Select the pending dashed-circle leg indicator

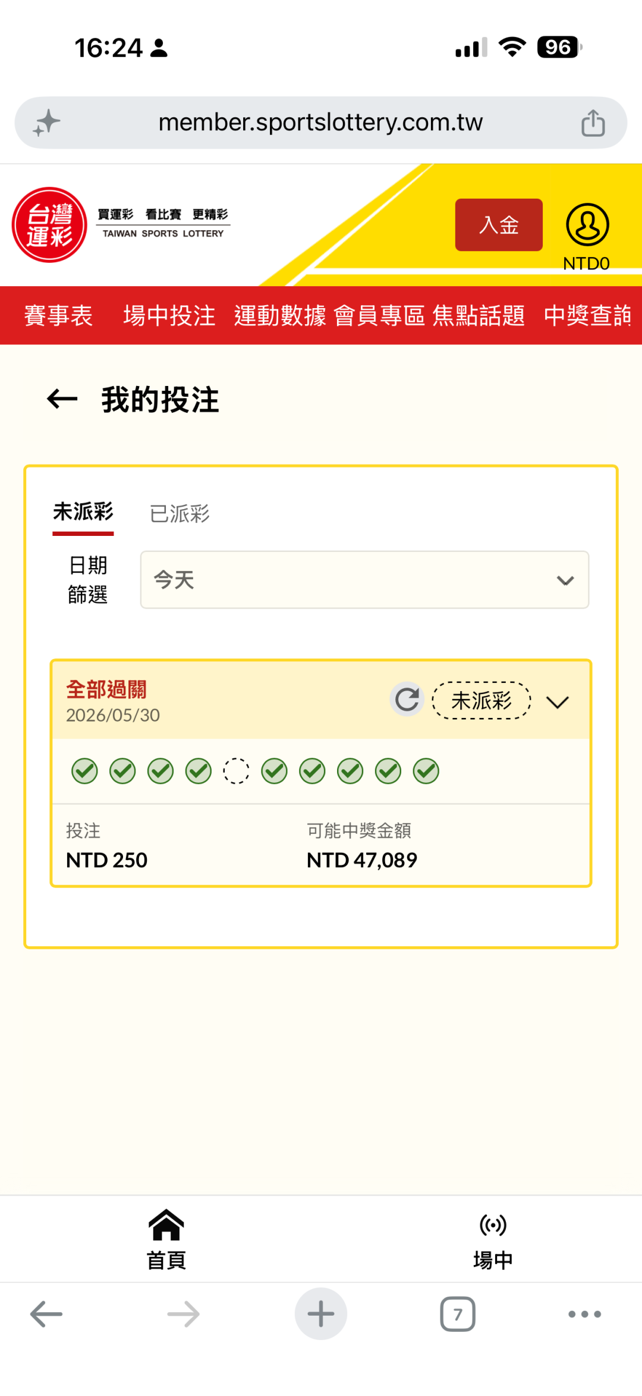pyautogui.click(x=236, y=771)
